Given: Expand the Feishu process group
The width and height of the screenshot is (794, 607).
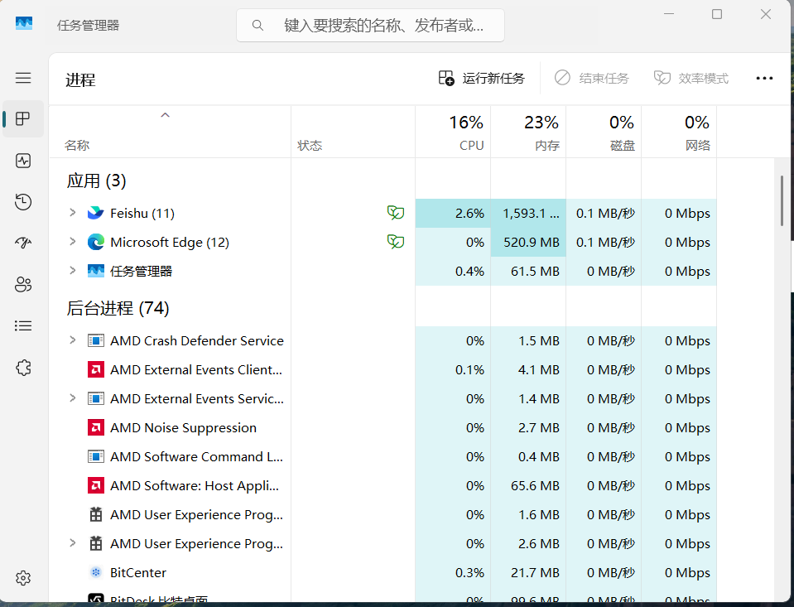Looking at the screenshot, I should [x=72, y=213].
